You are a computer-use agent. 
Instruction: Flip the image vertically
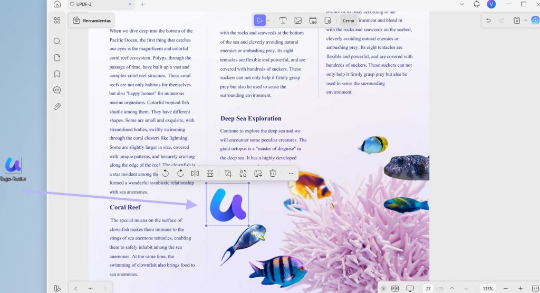[x=210, y=174]
